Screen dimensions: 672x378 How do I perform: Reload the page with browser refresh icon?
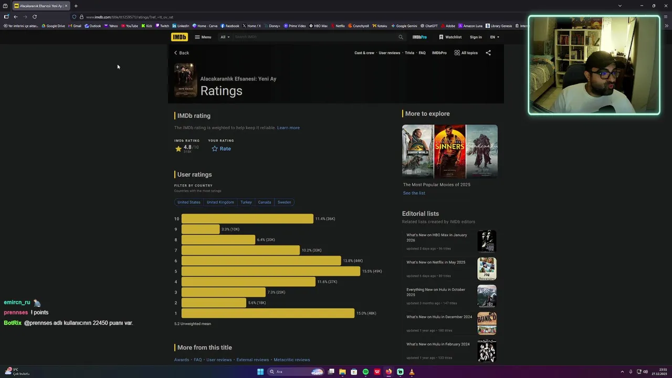[35, 17]
